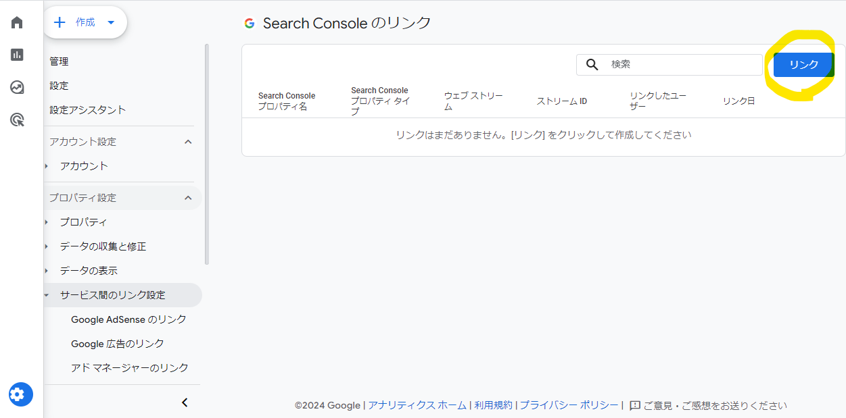Open the Reports bar chart icon

click(17, 55)
